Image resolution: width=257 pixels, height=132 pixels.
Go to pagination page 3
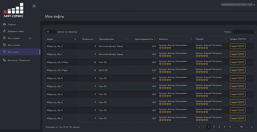(x=219, y=127)
